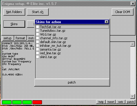Enable the red_line.tar.gz checkbox

[x=37, y=53]
